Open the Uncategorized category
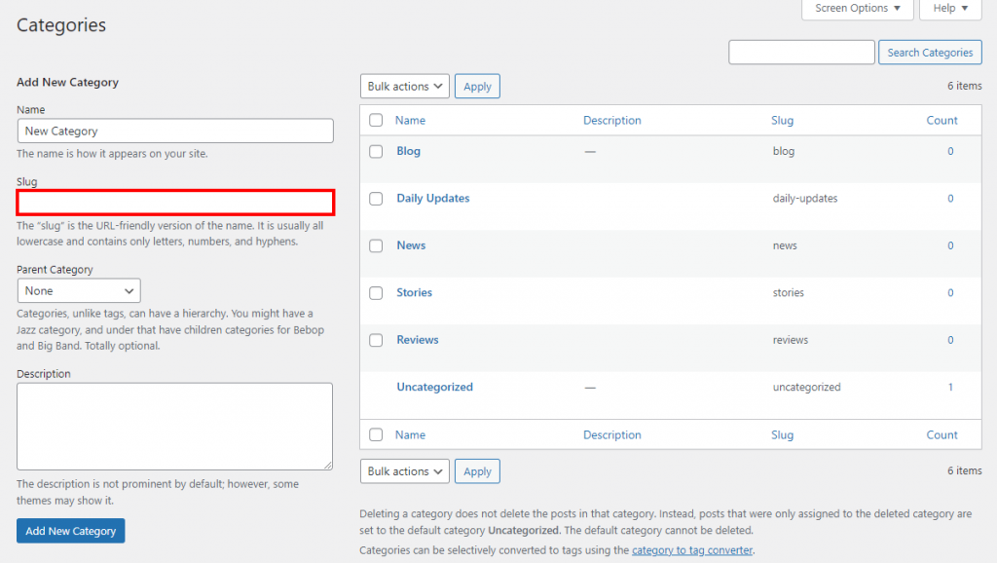The image size is (997, 563). (x=434, y=387)
